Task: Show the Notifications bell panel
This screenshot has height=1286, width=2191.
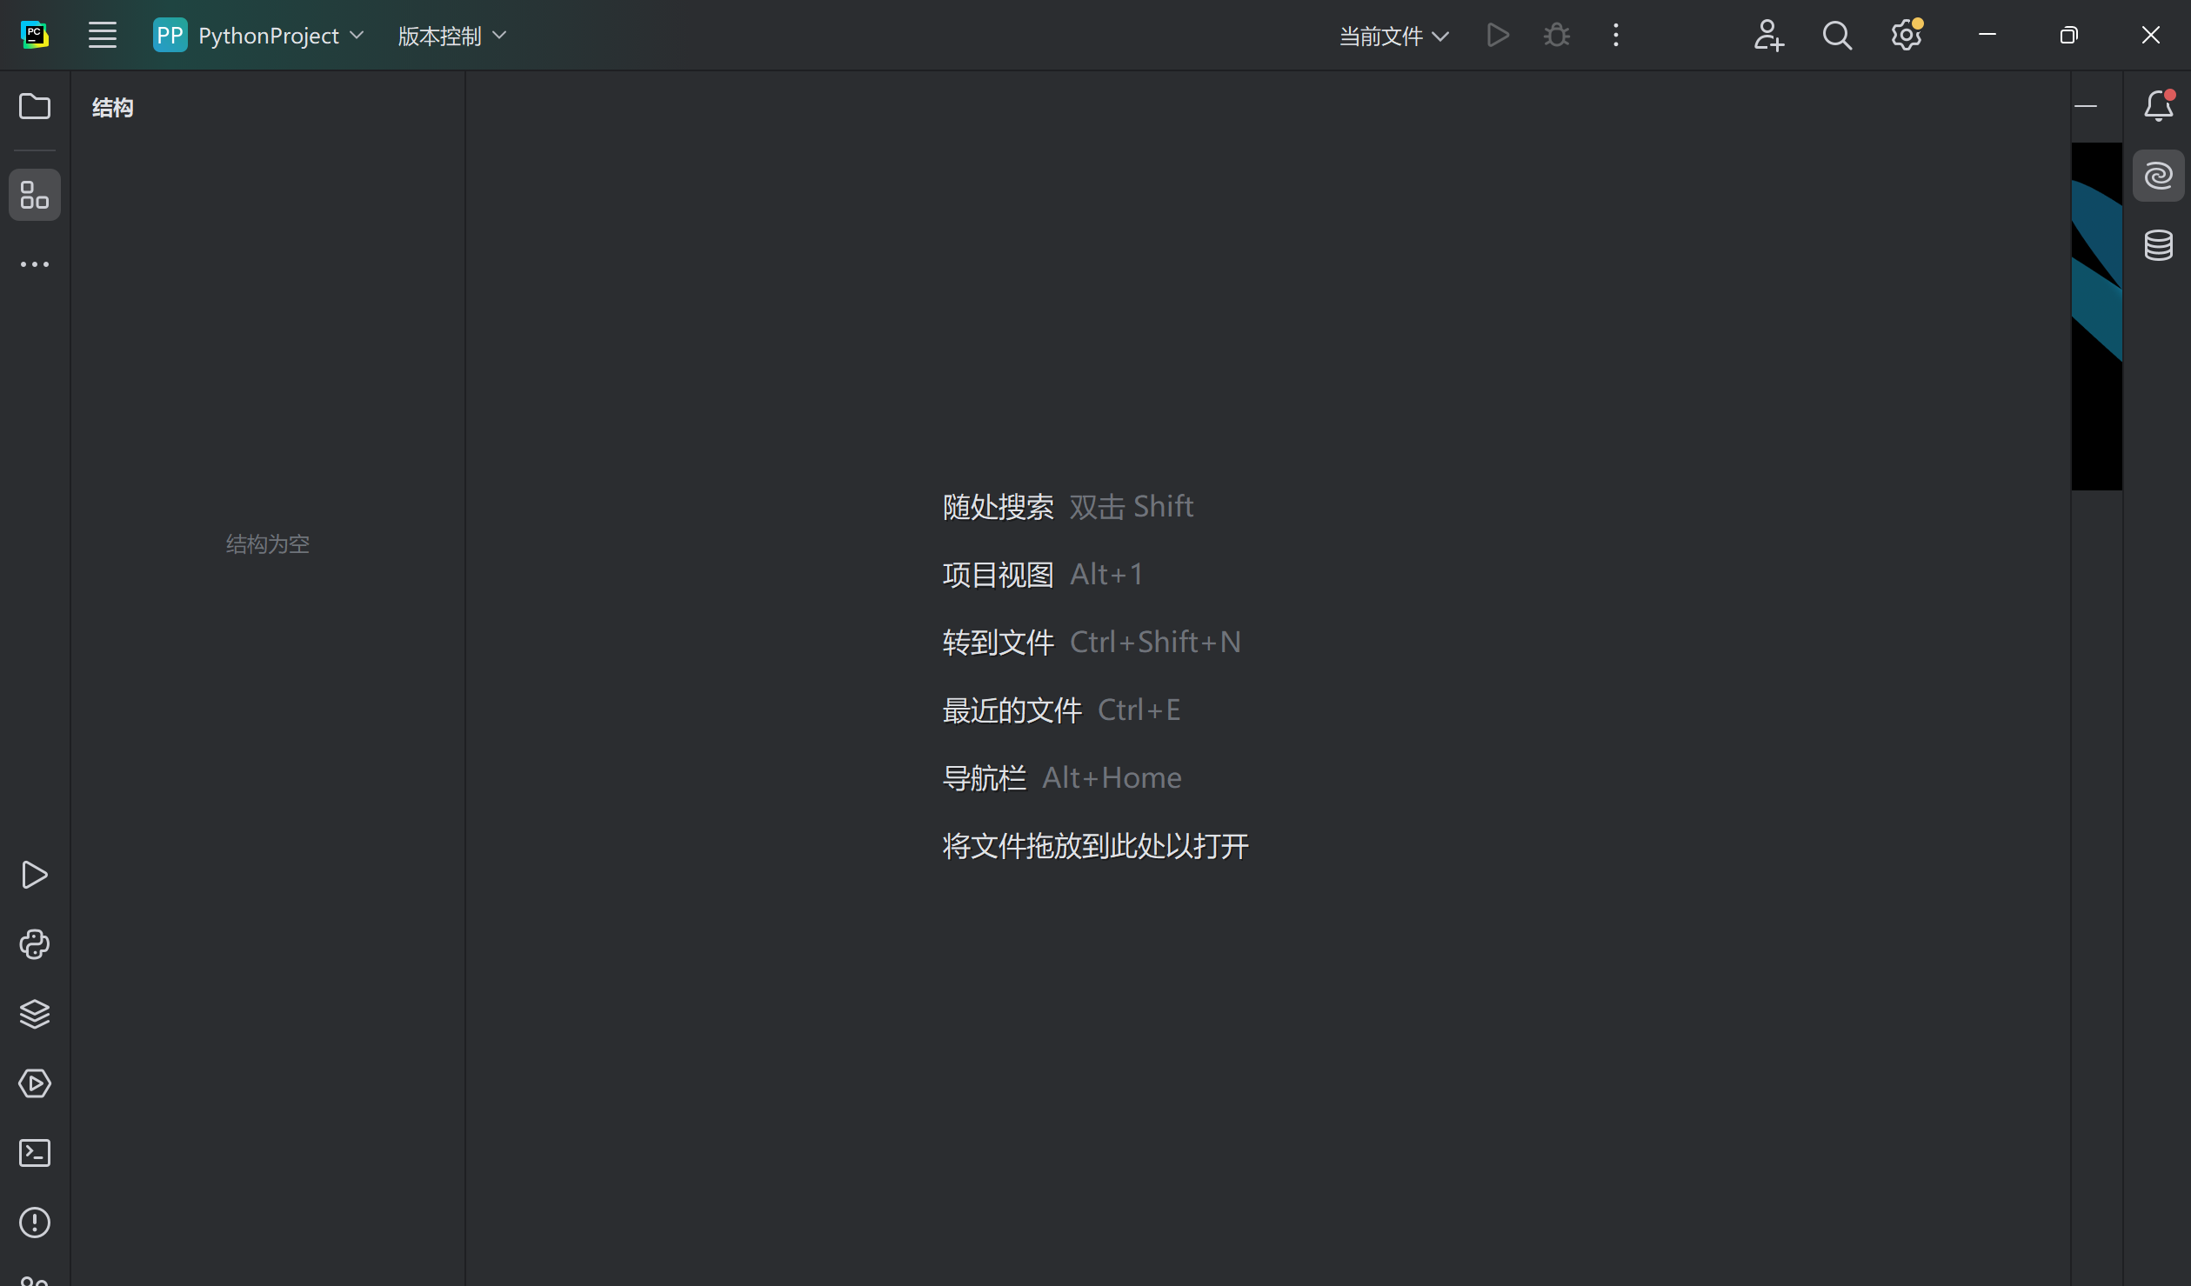Action: [x=2159, y=106]
